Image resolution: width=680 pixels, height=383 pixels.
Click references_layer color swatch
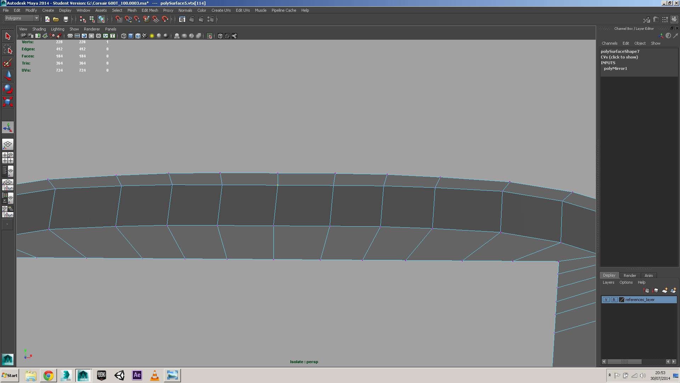[x=622, y=300]
